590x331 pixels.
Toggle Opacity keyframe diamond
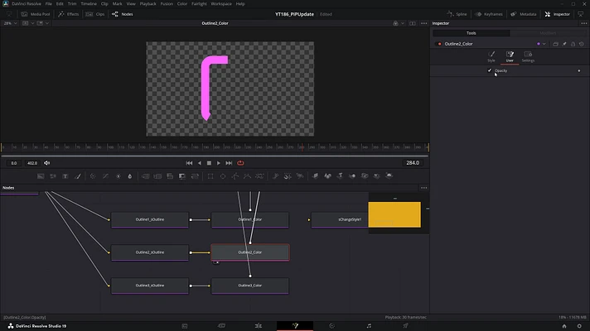[579, 70]
